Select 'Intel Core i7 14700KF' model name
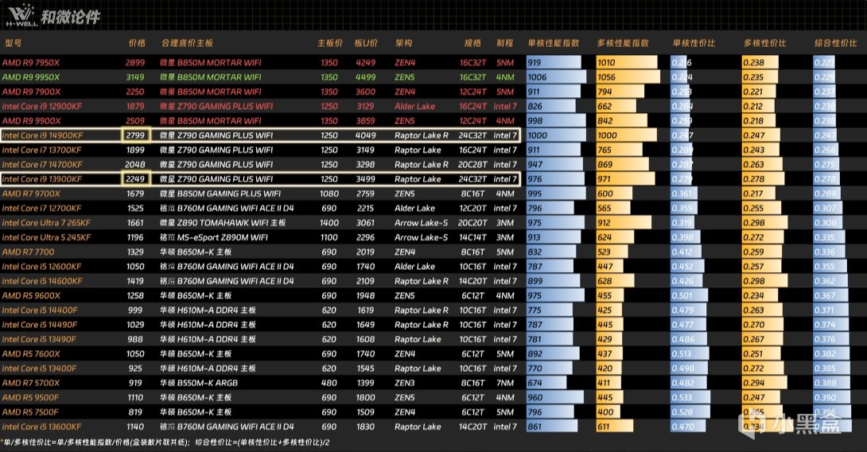Viewport: 867px width, 452px height. click(x=42, y=164)
